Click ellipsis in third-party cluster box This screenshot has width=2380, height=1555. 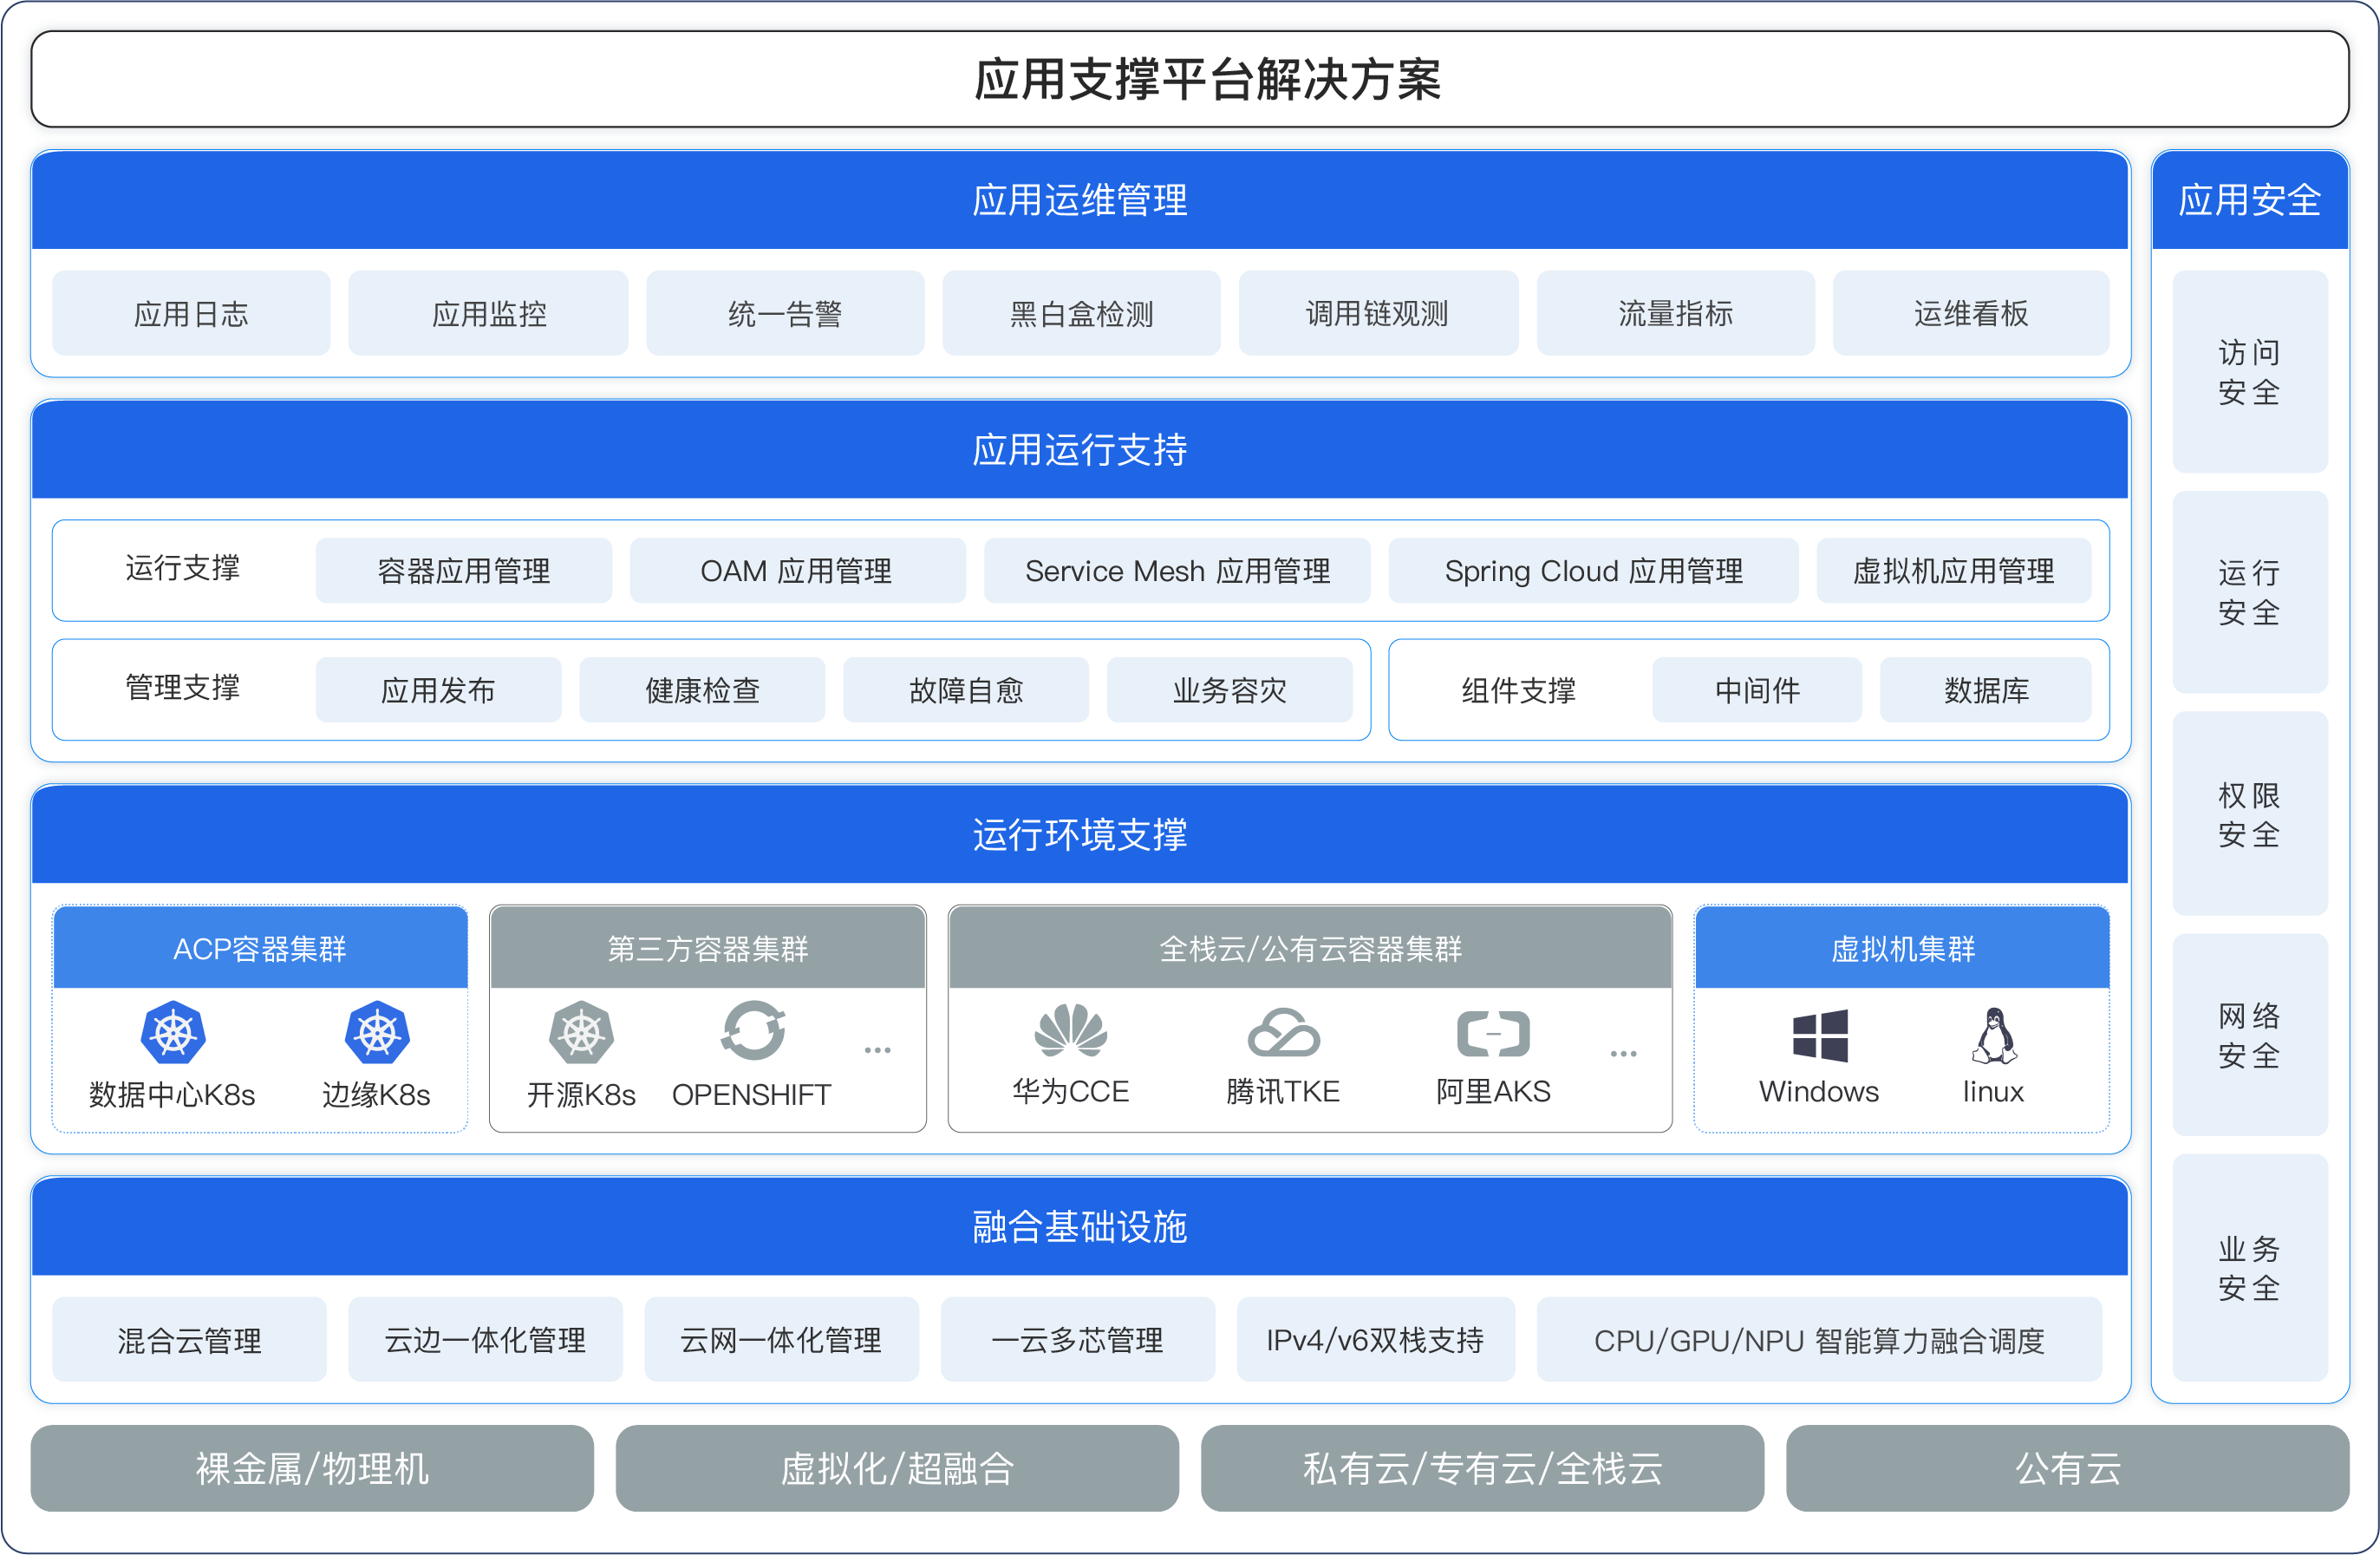(877, 1050)
